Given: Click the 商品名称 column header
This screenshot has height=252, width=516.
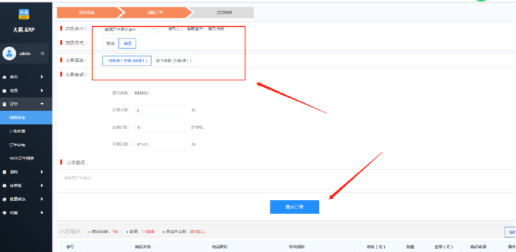Looking at the screenshot, I should pos(143,247).
